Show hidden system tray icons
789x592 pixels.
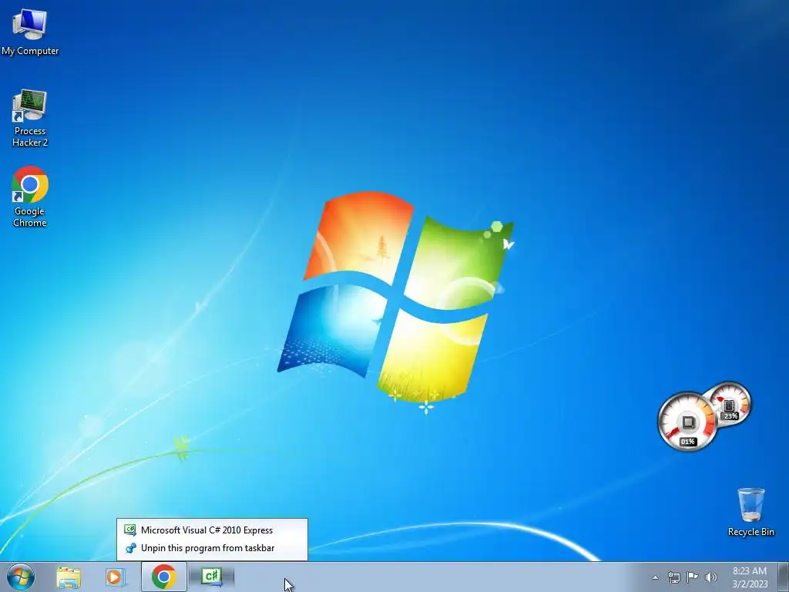pyautogui.click(x=655, y=577)
